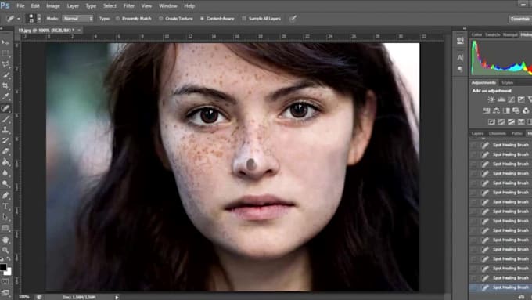Viewport: 532px width, 300px height.
Task: Add a Channel Mixer adjustment
Action: coord(526,110)
